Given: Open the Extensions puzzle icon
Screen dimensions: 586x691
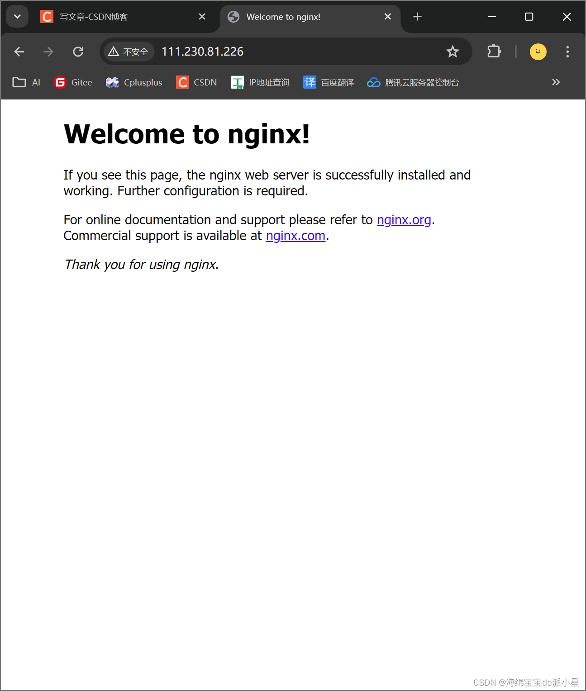Looking at the screenshot, I should pos(494,52).
